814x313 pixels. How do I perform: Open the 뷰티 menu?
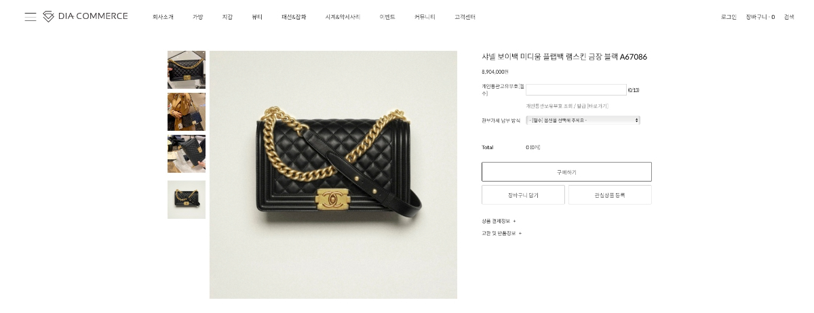[x=257, y=17]
